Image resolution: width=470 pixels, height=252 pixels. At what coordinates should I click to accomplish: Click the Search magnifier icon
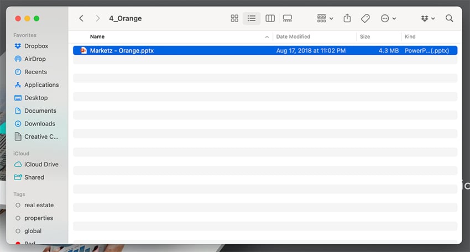coord(449,18)
